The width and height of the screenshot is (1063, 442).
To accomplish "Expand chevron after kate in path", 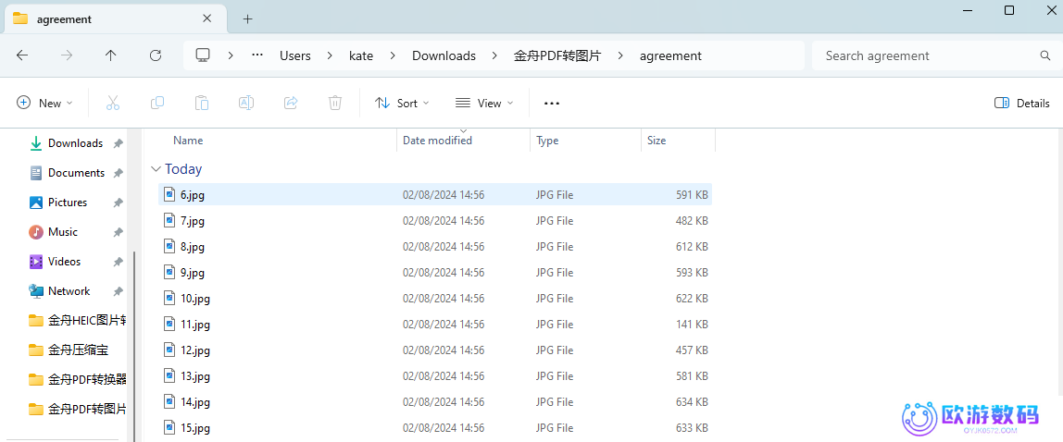I will tap(393, 55).
